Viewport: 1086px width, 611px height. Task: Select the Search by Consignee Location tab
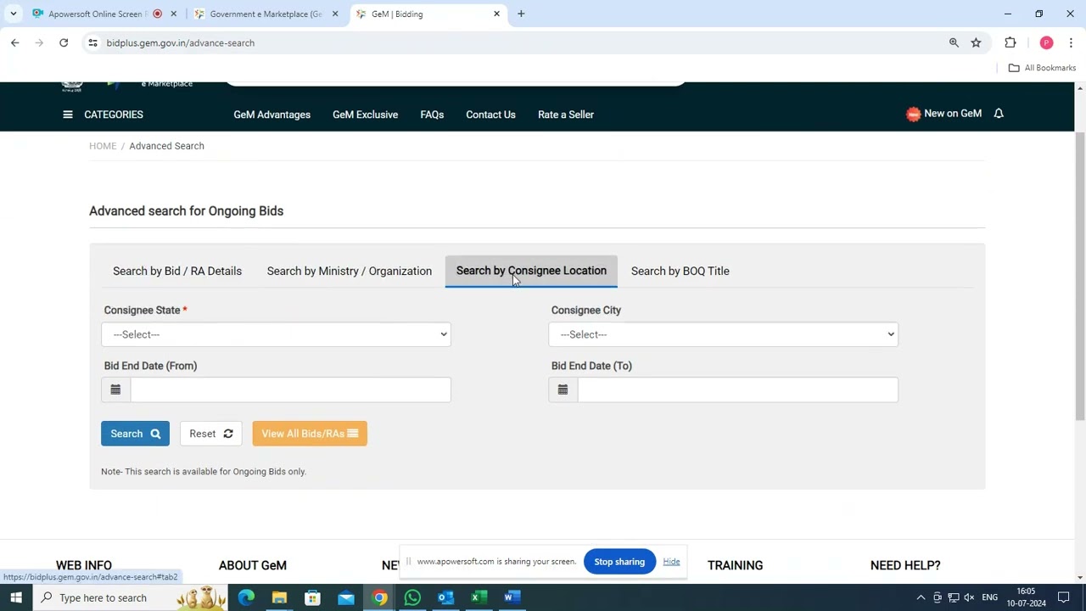coord(531,271)
